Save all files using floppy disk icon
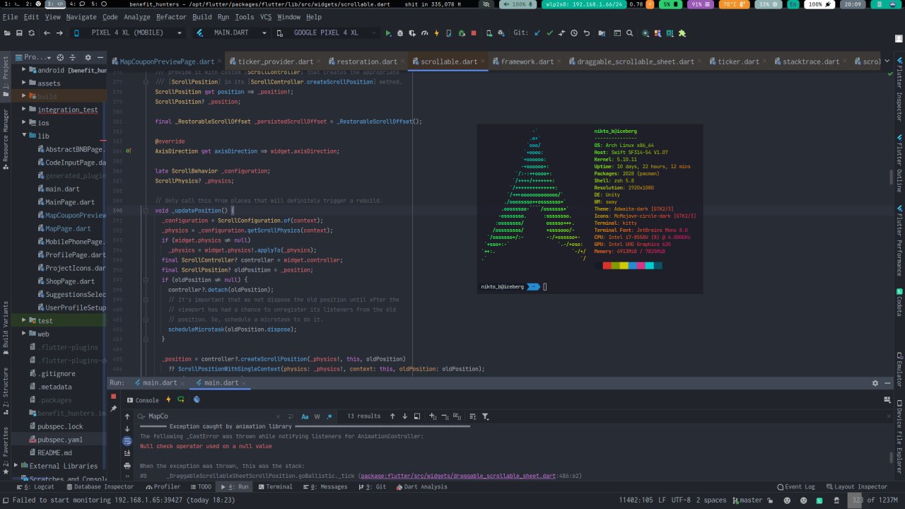Viewport: 905px width, 509px height. pyautogui.click(x=18, y=33)
